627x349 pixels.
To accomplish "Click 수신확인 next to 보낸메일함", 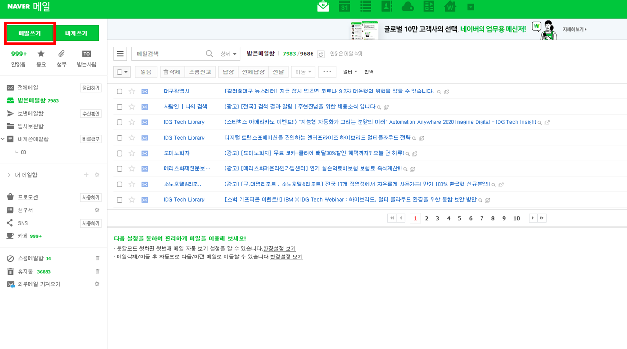I will pos(91,114).
